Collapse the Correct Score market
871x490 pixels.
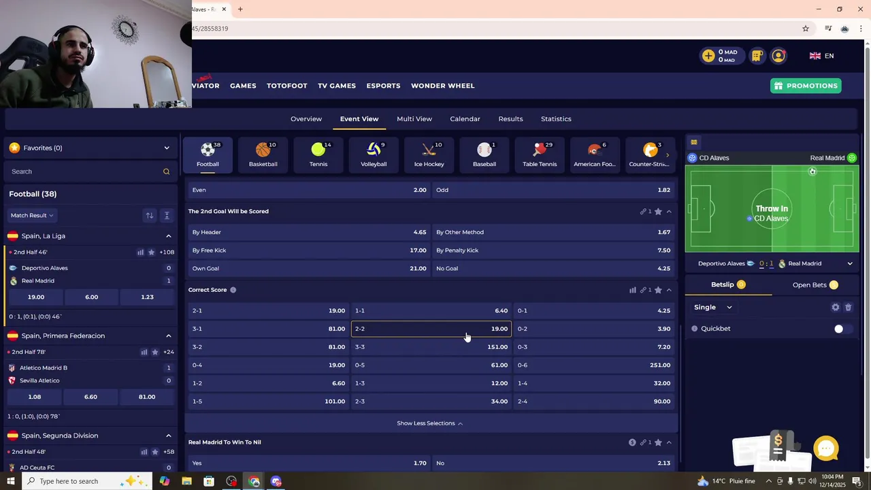tap(669, 290)
